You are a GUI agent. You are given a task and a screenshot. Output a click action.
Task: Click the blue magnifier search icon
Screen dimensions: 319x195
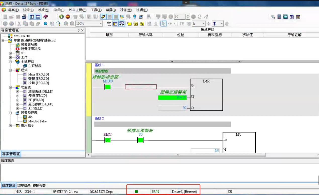[x=46, y=24]
